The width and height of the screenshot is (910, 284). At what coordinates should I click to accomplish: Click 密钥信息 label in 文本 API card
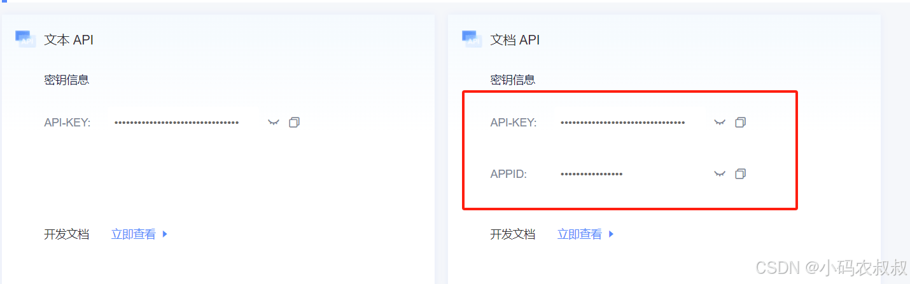(66, 80)
